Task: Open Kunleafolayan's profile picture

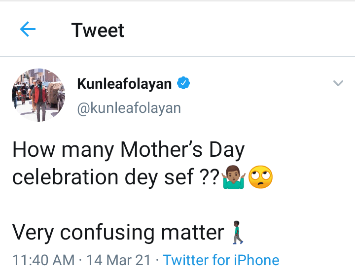Action: coord(38,95)
